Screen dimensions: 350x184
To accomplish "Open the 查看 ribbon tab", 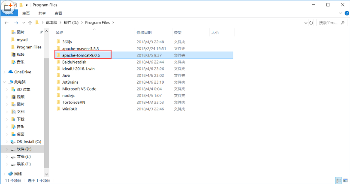I will [x=58, y=13].
